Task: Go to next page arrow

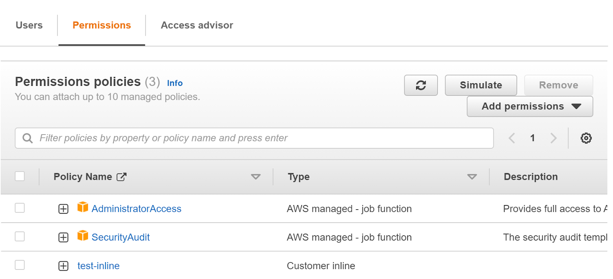Action: pyautogui.click(x=553, y=138)
